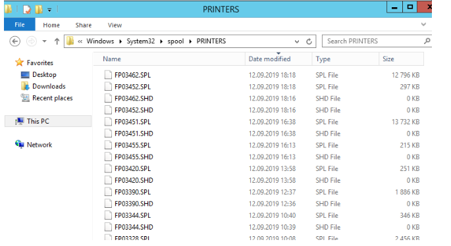Click the Network globe icon
Image resolution: width=451 pixels, height=246 pixels.
(20, 144)
